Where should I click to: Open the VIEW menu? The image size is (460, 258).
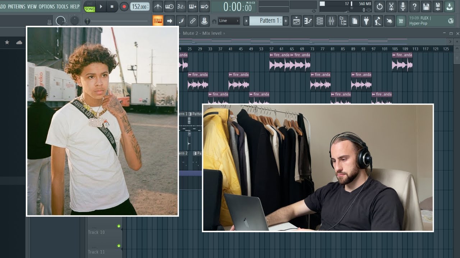pyautogui.click(x=32, y=6)
